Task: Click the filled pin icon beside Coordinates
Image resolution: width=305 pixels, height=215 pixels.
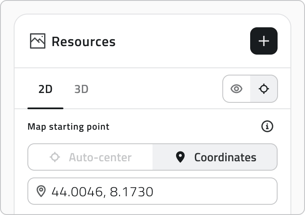Action: click(x=180, y=157)
